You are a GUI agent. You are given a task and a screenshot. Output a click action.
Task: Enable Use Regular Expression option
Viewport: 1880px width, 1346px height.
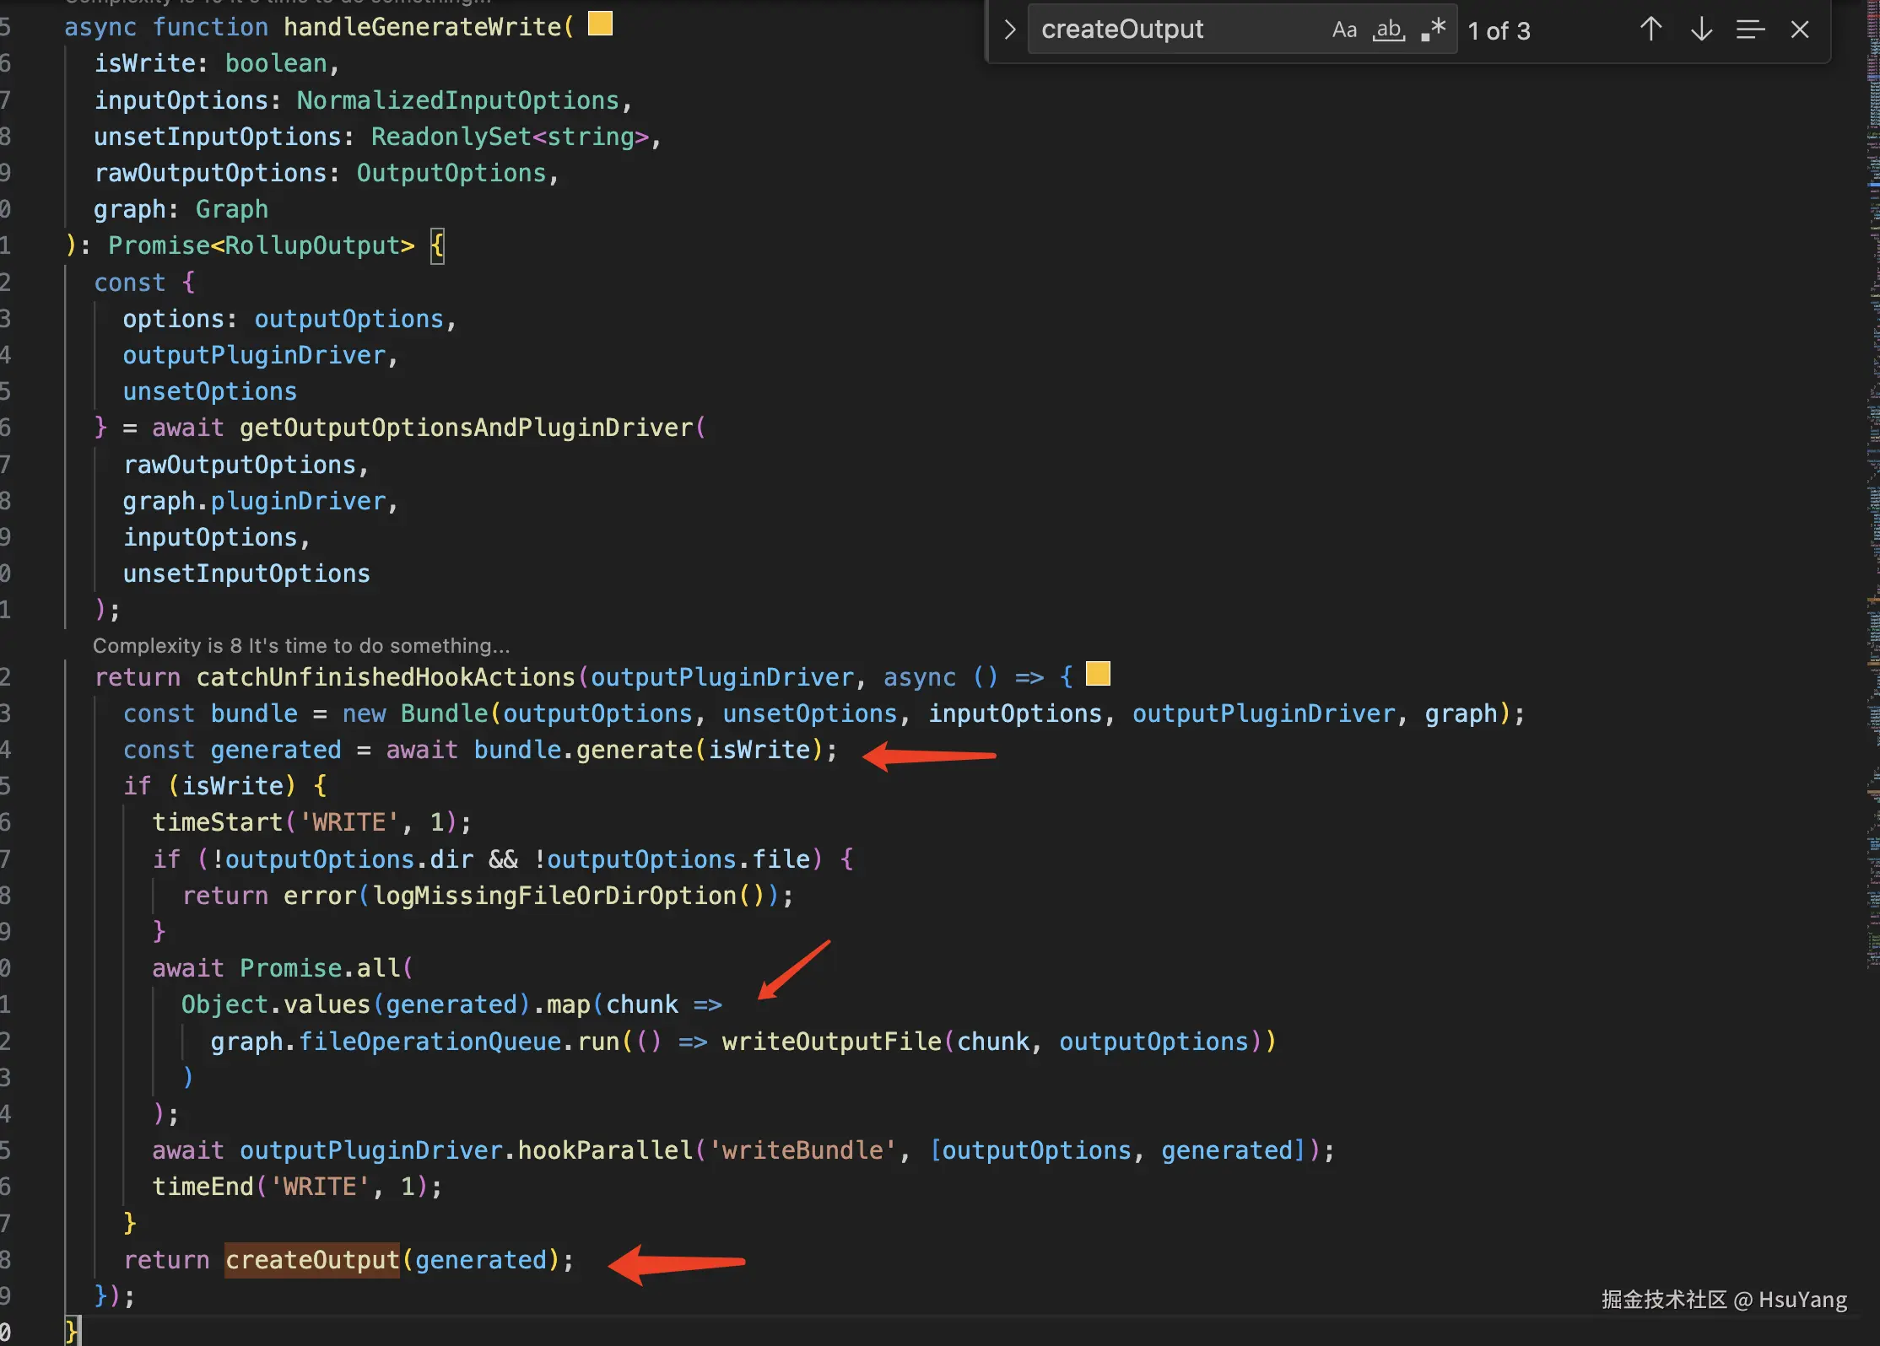point(1433,30)
